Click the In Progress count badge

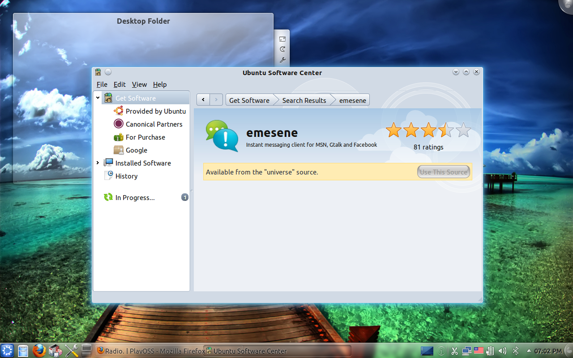click(184, 197)
